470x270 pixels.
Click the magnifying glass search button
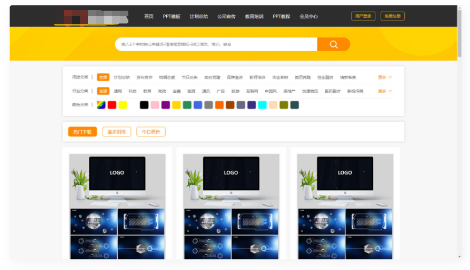(334, 44)
